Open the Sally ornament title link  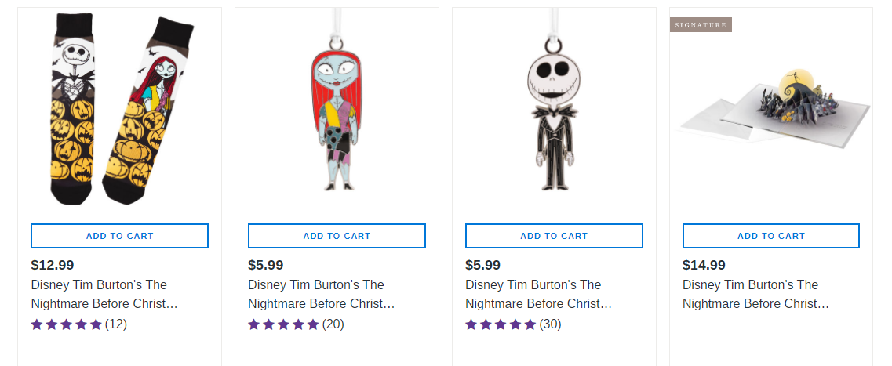(x=322, y=295)
